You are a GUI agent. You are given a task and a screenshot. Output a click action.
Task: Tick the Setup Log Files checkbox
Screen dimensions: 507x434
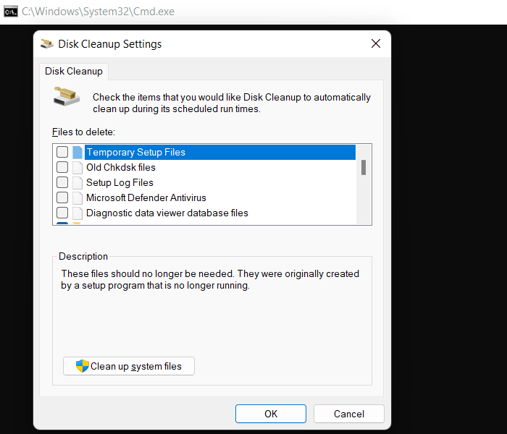62,183
